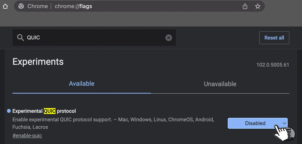Click the chevron arrow on Disabled selector
Viewport: 302px width, 144px height.
tap(284, 123)
